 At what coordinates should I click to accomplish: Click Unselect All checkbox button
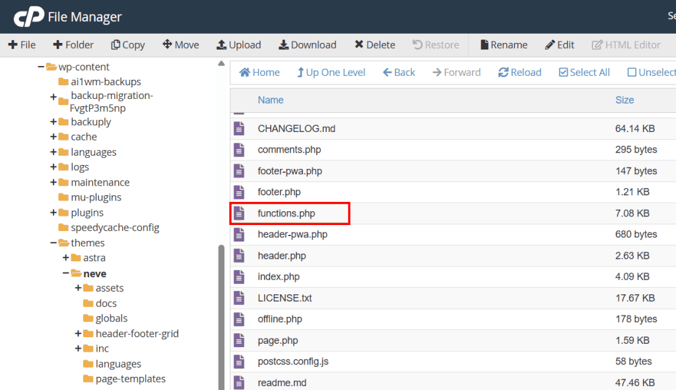(x=652, y=73)
